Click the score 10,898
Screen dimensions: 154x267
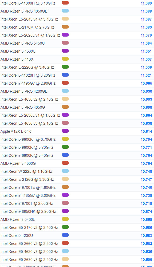point(146,107)
